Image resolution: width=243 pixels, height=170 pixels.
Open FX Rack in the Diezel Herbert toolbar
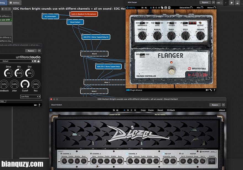click(x=171, y=110)
